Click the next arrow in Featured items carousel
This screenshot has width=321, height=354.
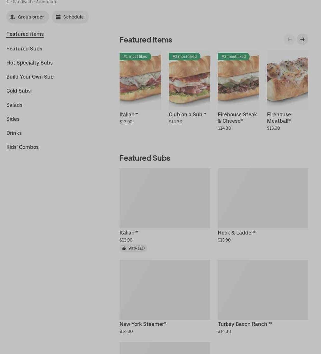[302, 40]
